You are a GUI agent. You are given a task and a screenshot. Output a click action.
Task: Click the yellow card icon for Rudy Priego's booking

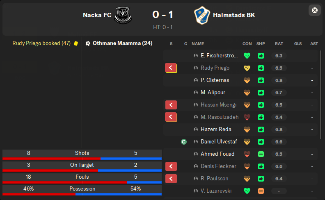(x=76, y=43)
